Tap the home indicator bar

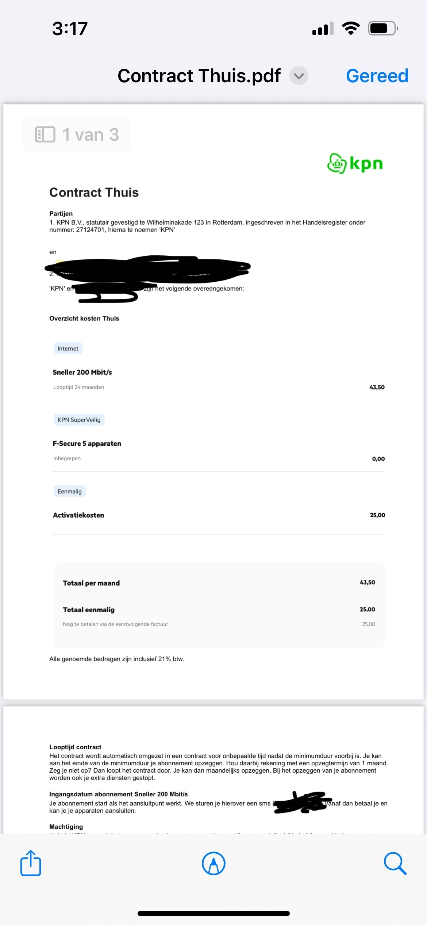point(213,913)
